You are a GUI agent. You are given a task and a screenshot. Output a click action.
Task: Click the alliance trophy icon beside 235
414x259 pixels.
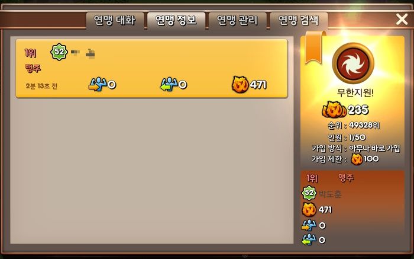pyautogui.click(x=334, y=110)
